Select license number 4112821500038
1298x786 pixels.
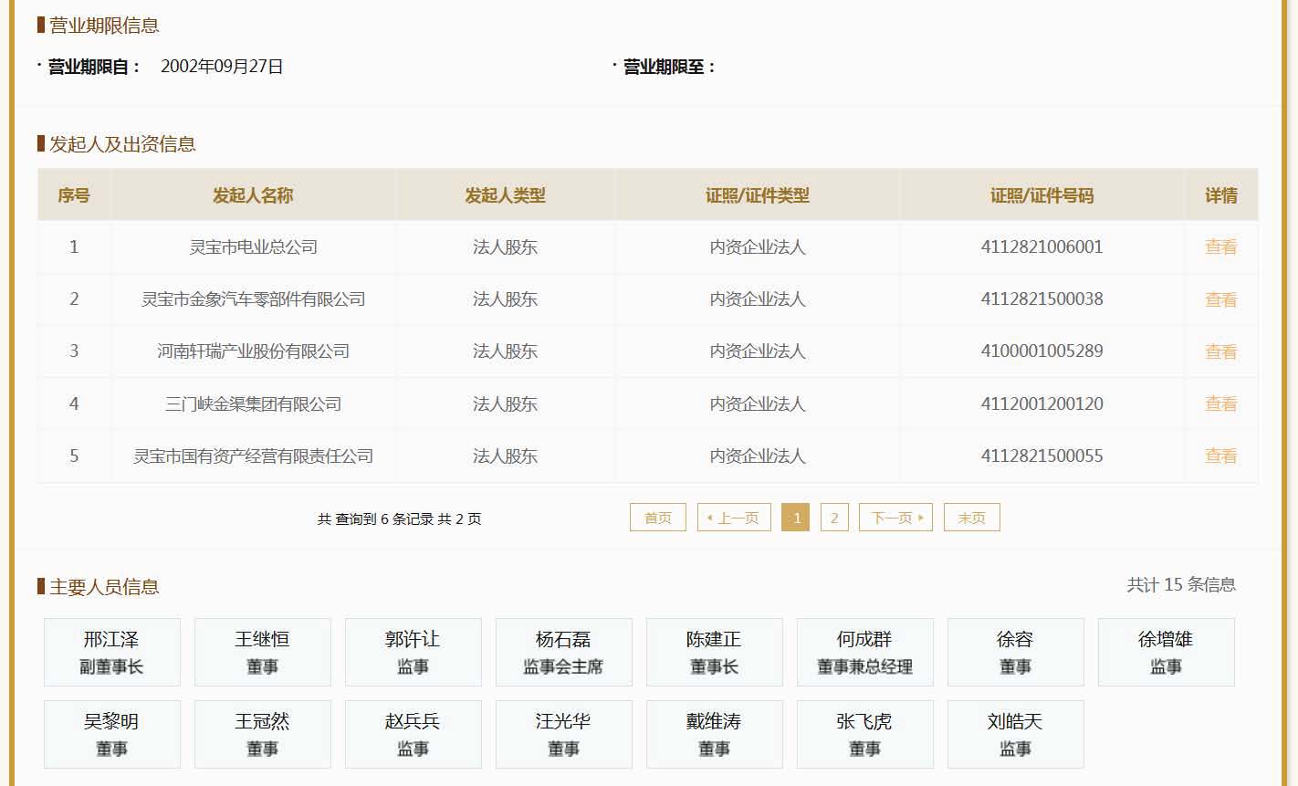coord(1042,299)
